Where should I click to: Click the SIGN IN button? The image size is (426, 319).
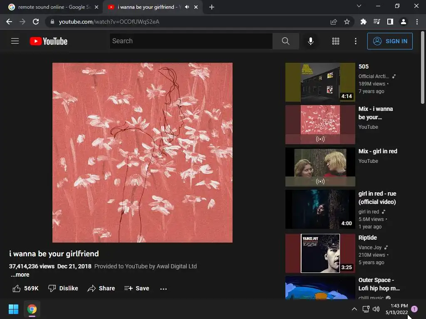[x=390, y=41]
